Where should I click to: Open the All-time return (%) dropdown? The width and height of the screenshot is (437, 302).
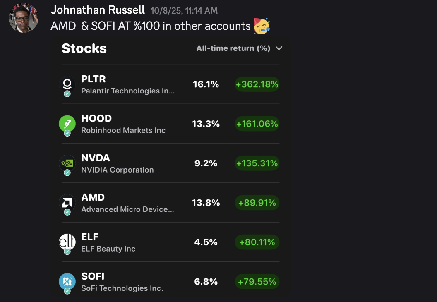(240, 48)
